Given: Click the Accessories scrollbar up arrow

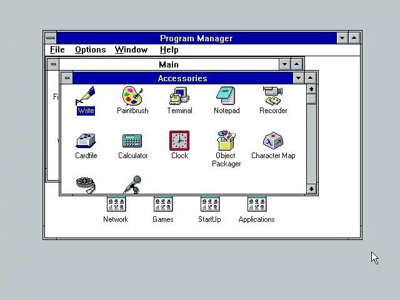Looking at the screenshot, I should pyautogui.click(x=311, y=89).
